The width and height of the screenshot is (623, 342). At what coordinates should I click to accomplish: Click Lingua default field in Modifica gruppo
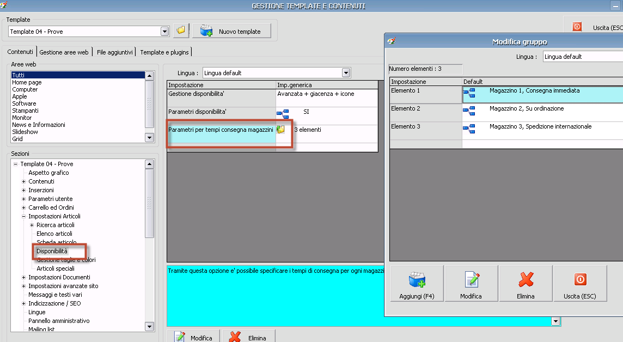click(x=583, y=57)
